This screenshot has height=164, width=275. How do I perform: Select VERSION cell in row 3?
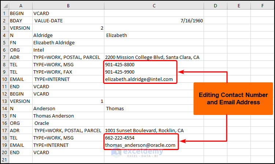pos(21,28)
